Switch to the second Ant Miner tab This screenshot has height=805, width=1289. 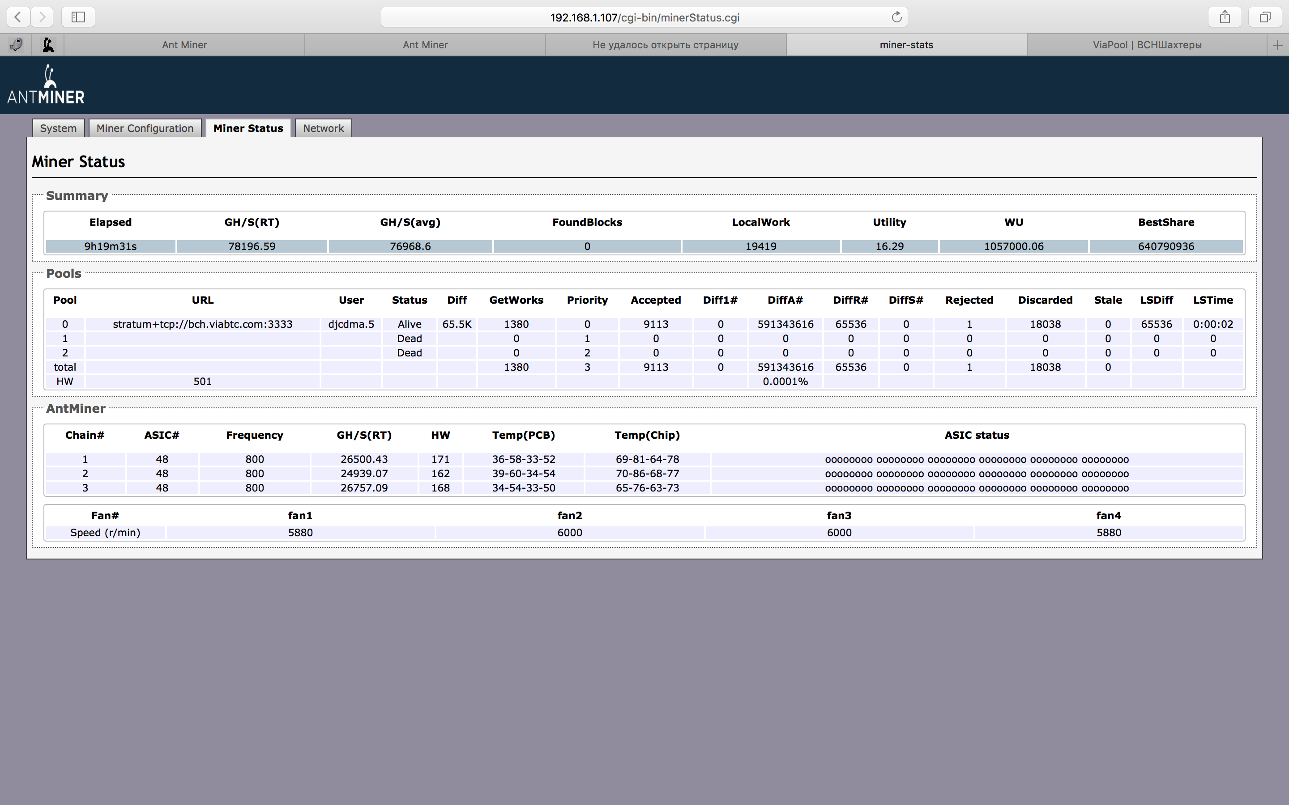(425, 45)
